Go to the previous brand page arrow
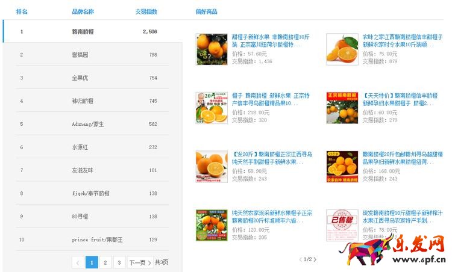This screenshot has width=452, height=272. pos(78,262)
